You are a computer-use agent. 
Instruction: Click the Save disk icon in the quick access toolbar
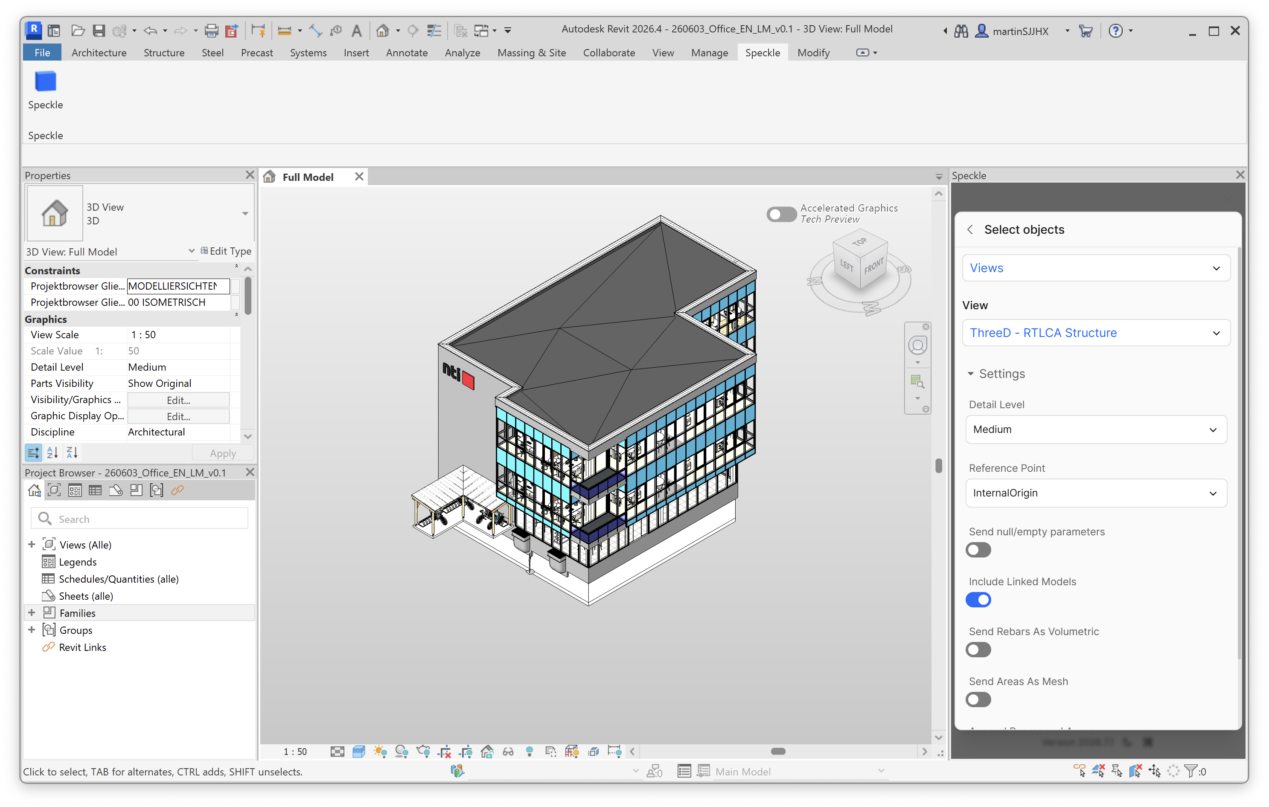[99, 31]
